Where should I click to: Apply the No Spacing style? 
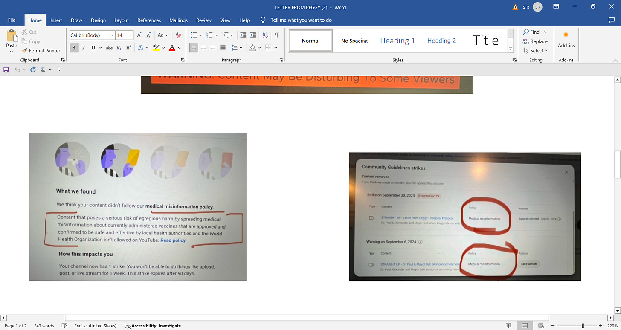click(x=354, y=41)
